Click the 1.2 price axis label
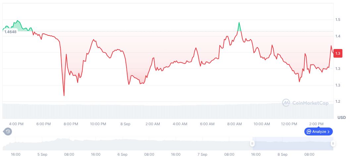 338,102
